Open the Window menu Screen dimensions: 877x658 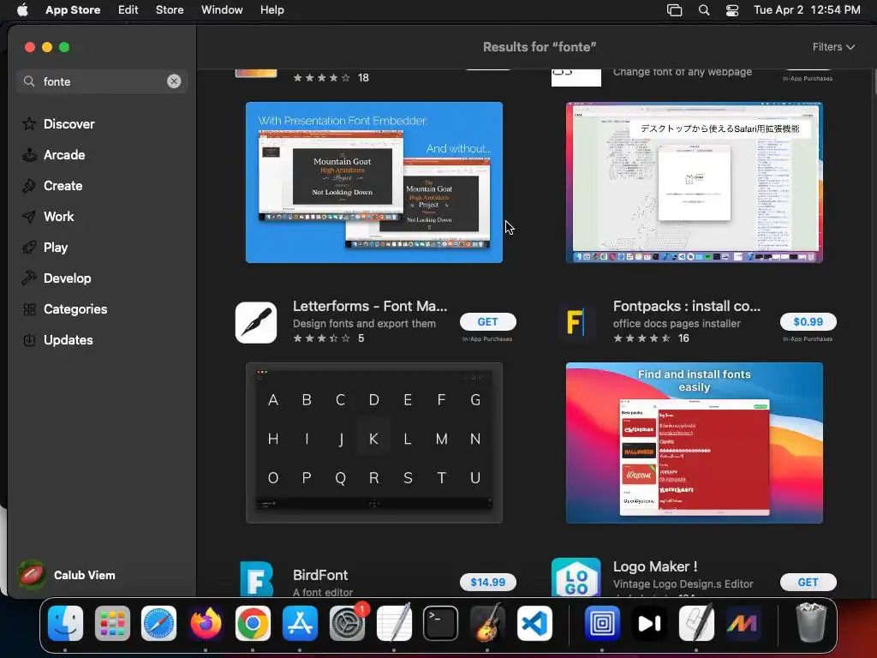(222, 10)
